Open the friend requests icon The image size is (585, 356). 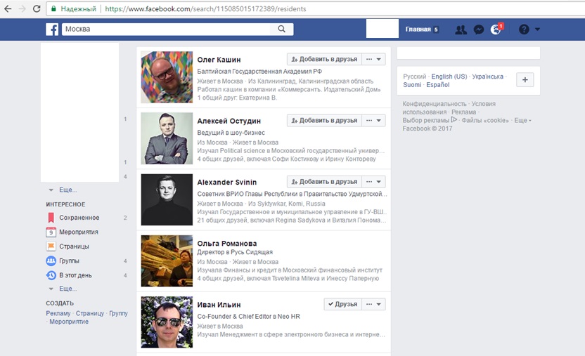tap(461, 29)
